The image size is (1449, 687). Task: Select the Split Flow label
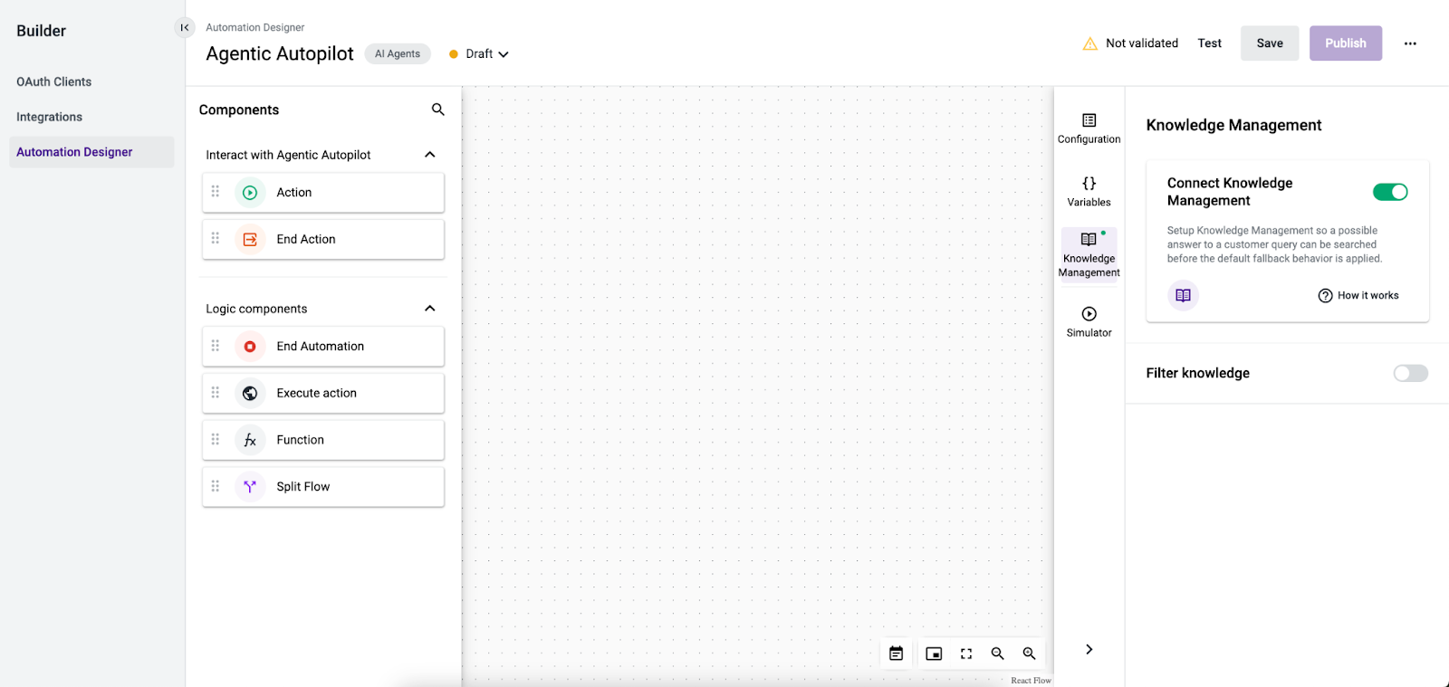coord(302,487)
